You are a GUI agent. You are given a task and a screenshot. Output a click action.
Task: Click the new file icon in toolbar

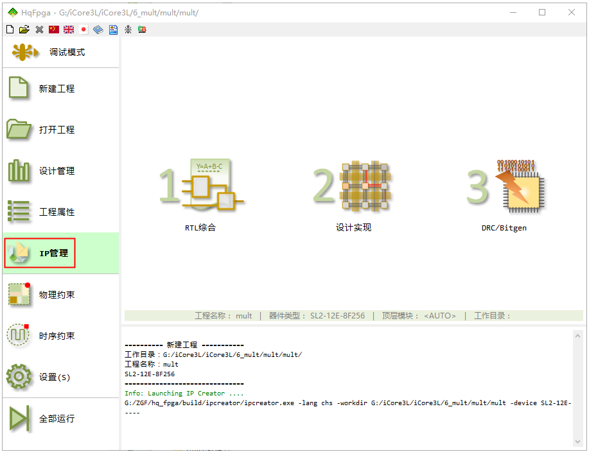(10, 30)
